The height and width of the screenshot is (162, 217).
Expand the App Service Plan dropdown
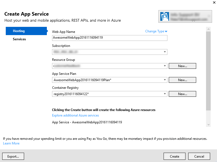(x=110, y=80)
